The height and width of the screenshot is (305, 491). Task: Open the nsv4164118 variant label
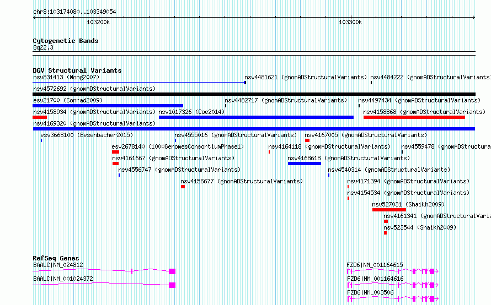coord(329,147)
